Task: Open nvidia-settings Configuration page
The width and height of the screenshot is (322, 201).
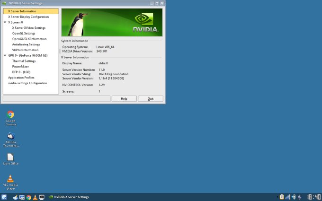Action: click(x=27, y=83)
